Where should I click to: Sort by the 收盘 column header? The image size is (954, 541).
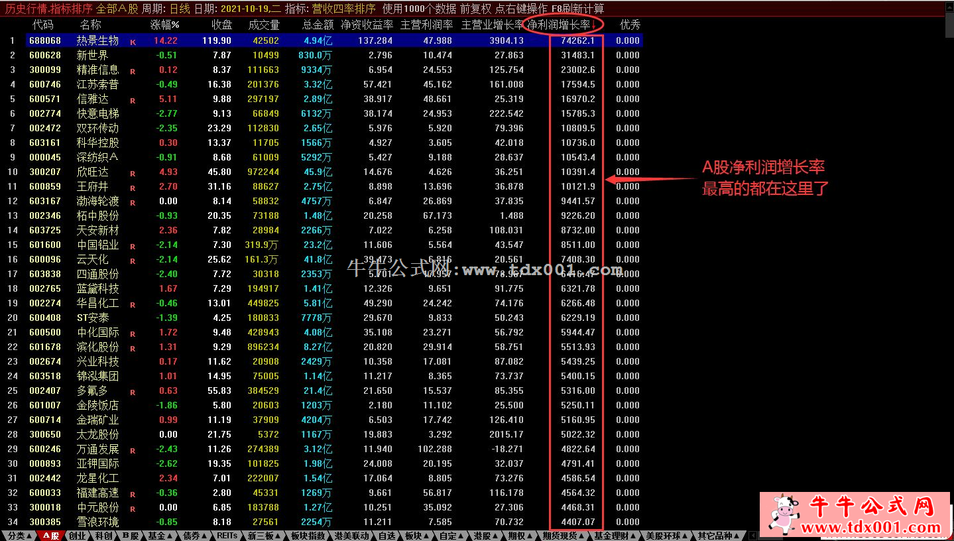click(221, 25)
